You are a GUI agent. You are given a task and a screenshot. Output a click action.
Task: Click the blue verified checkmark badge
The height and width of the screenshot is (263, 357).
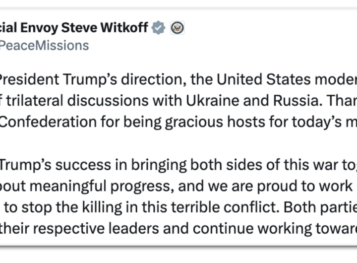(x=158, y=28)
